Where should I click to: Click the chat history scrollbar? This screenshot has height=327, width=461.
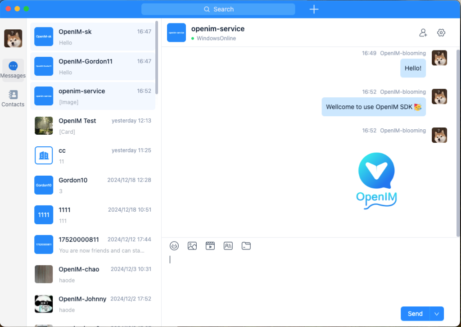click(458, 143)
